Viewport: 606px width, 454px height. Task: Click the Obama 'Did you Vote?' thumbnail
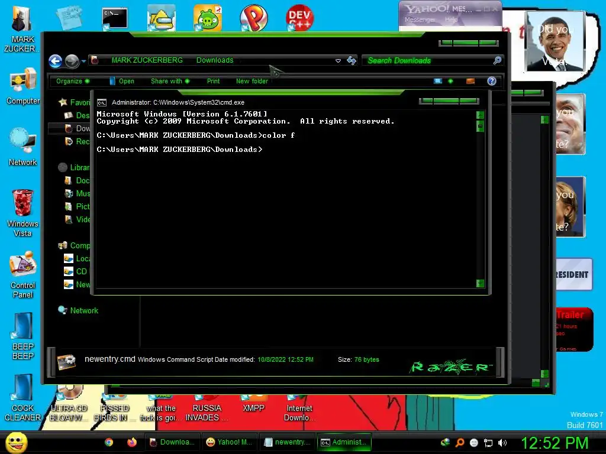coord(555,41)
